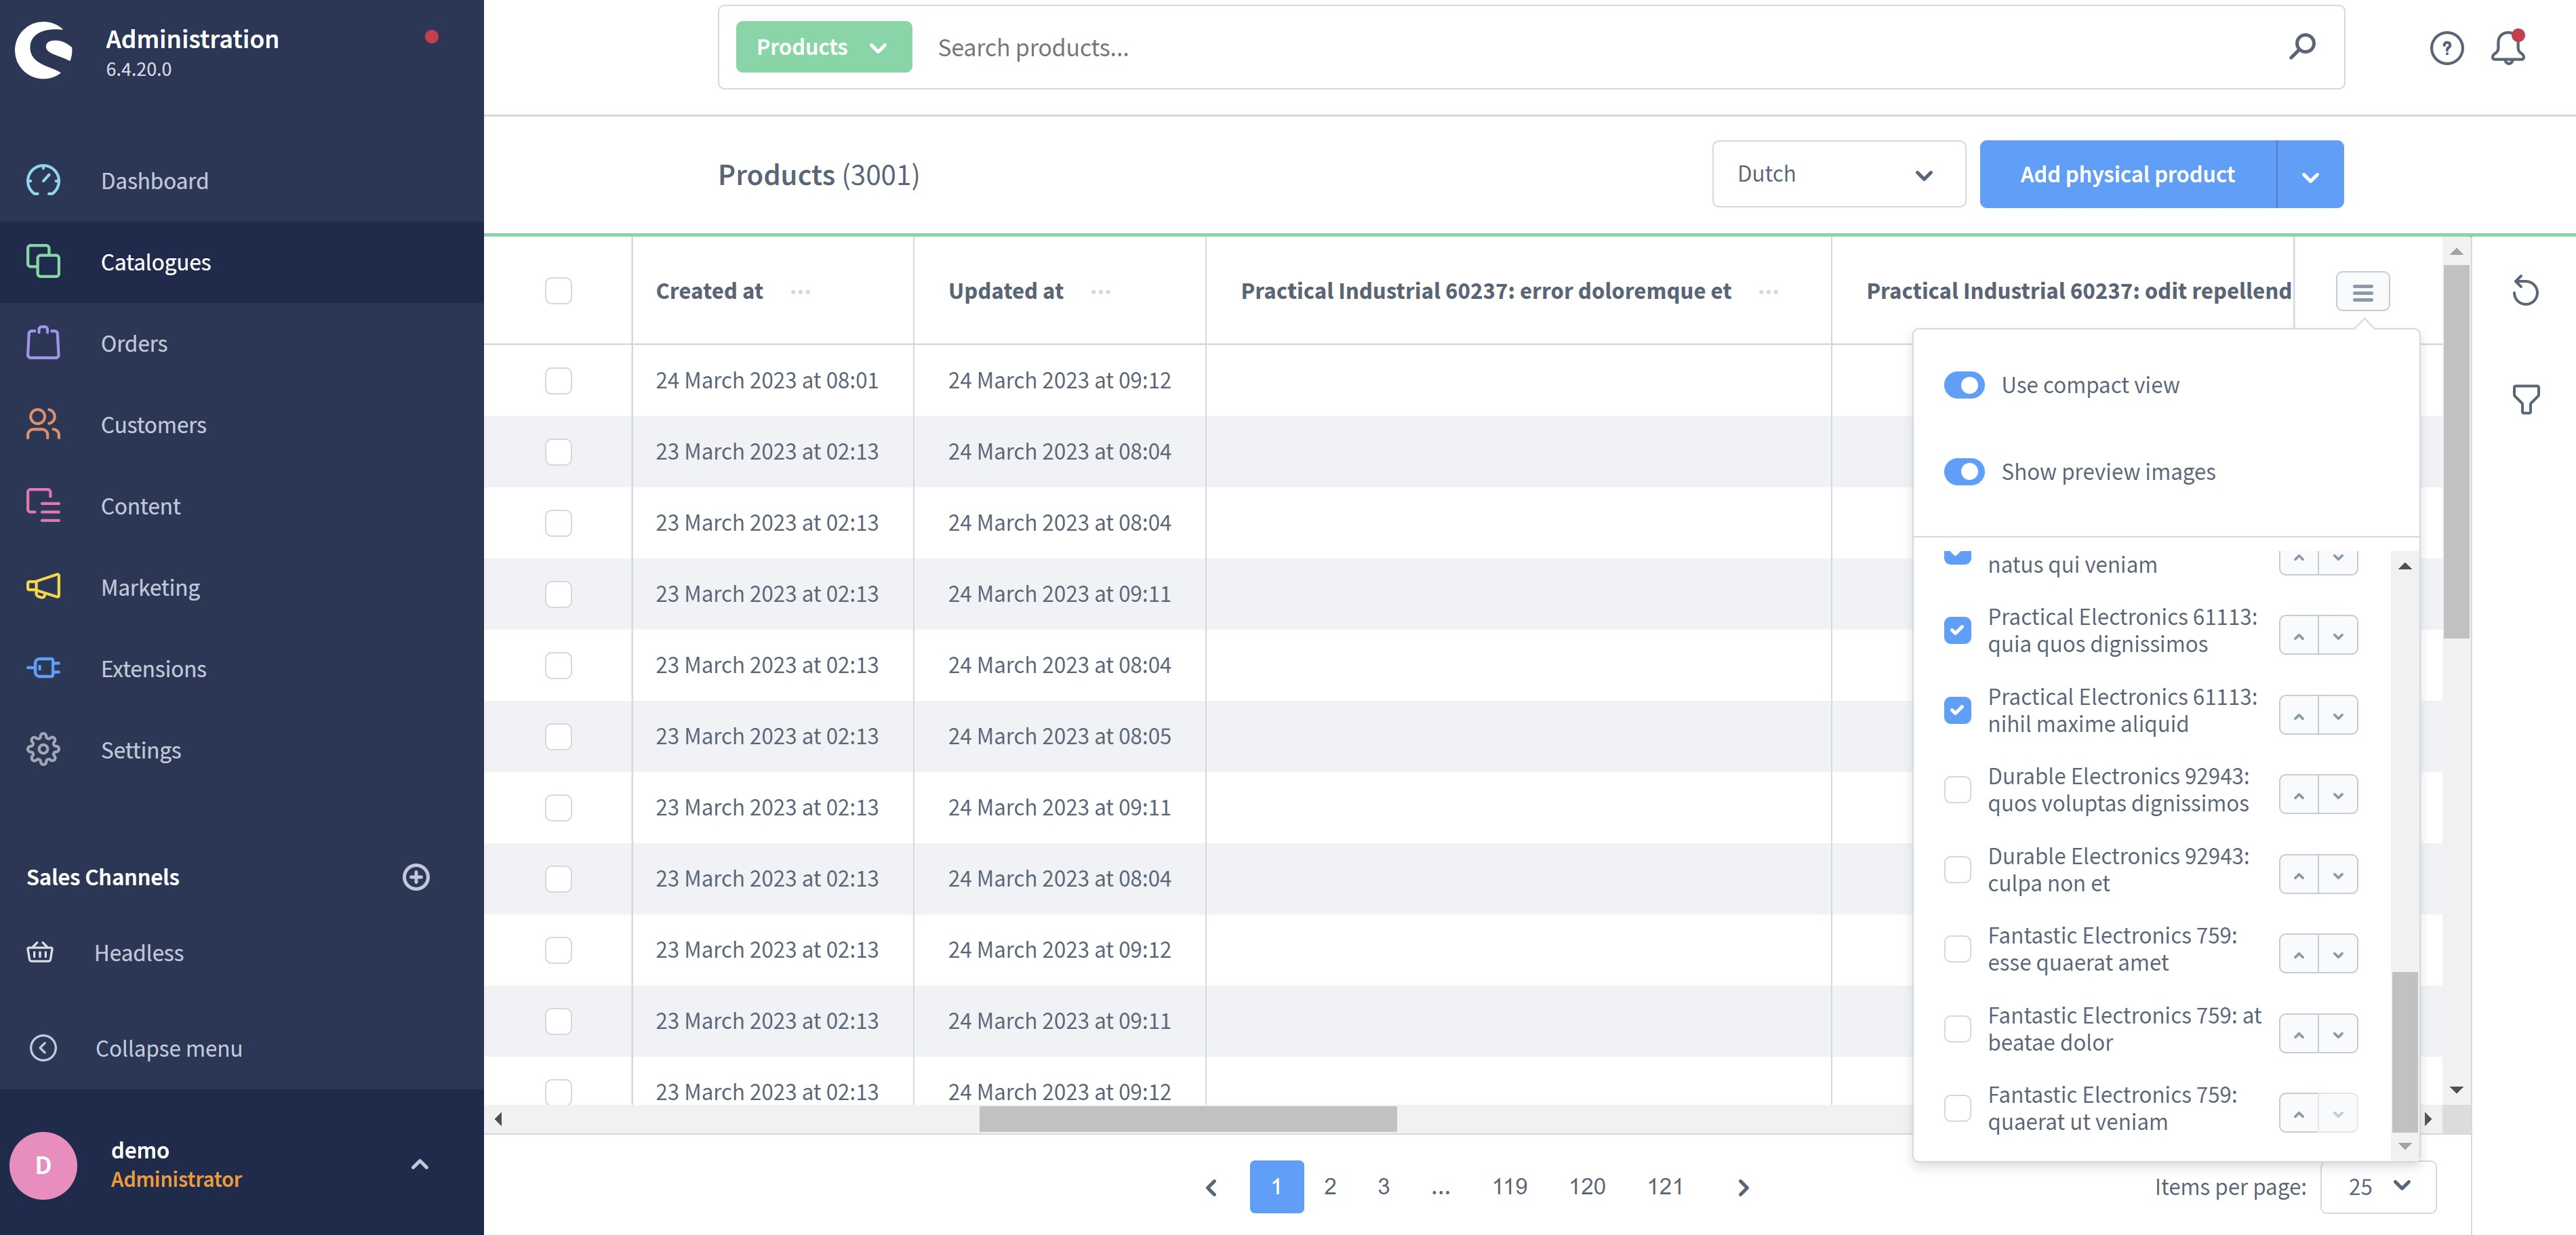The height and width of the screenshot is (1235, 2576).
Task: Expand Add physical product arrow dropdown
Action: tap(2310, 175)
